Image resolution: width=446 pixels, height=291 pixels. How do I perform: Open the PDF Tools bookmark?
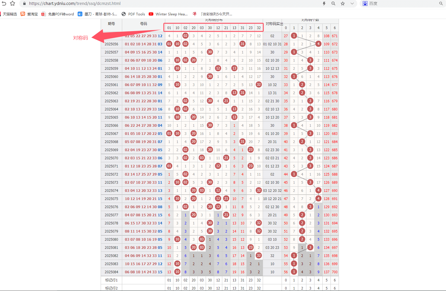[133, 14]
